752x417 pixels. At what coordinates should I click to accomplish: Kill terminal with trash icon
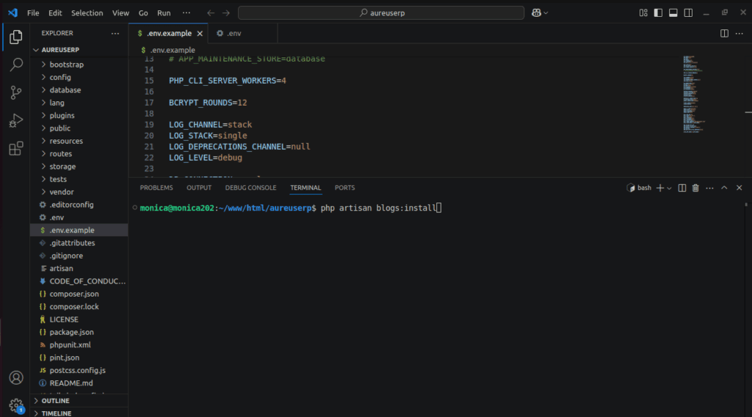695,188
